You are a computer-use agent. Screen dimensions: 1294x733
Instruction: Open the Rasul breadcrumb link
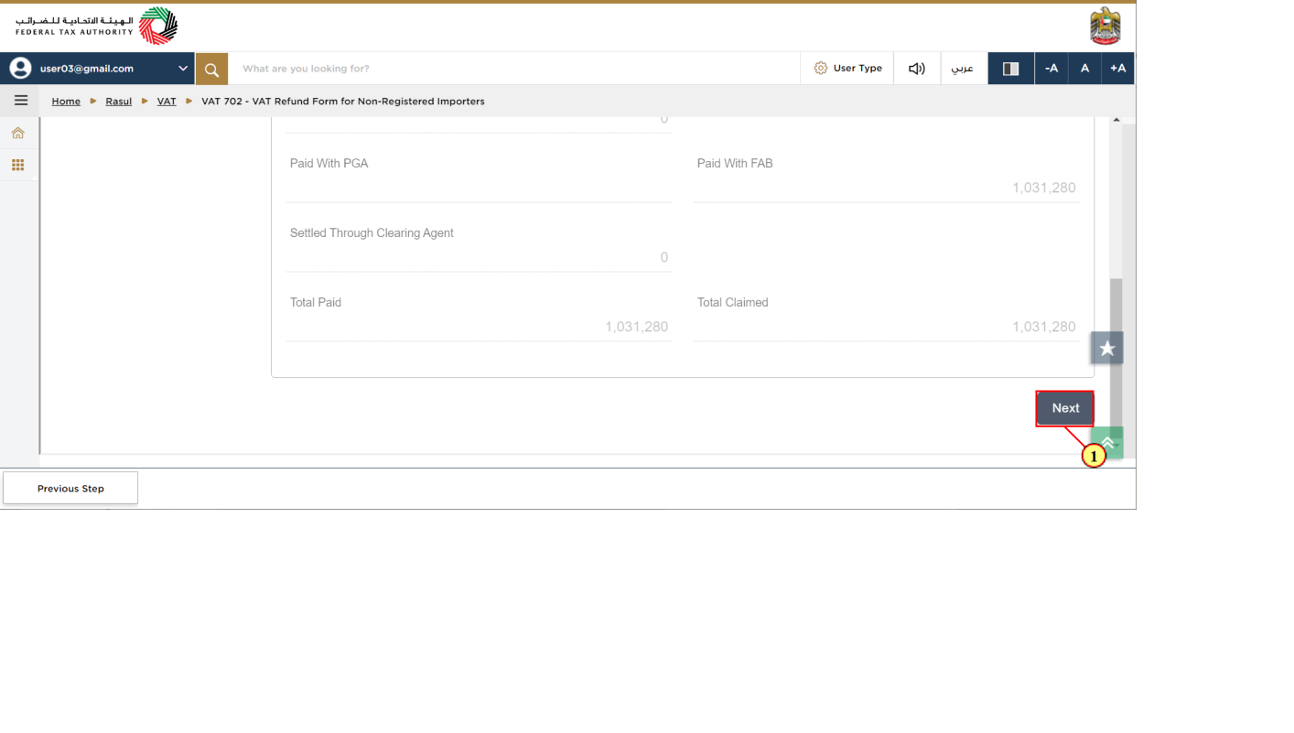coord(119,102)
